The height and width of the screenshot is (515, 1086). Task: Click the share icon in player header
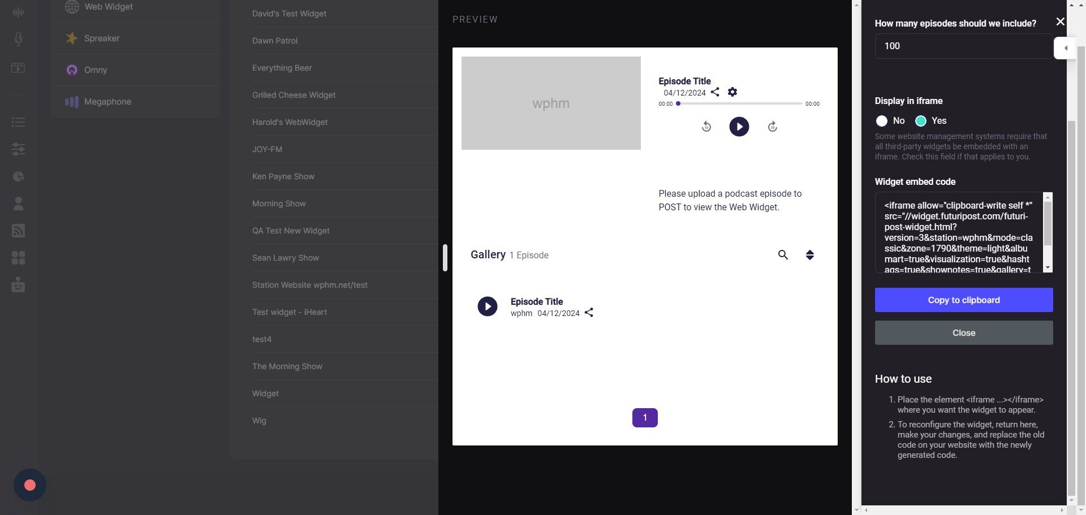[715, 92]
